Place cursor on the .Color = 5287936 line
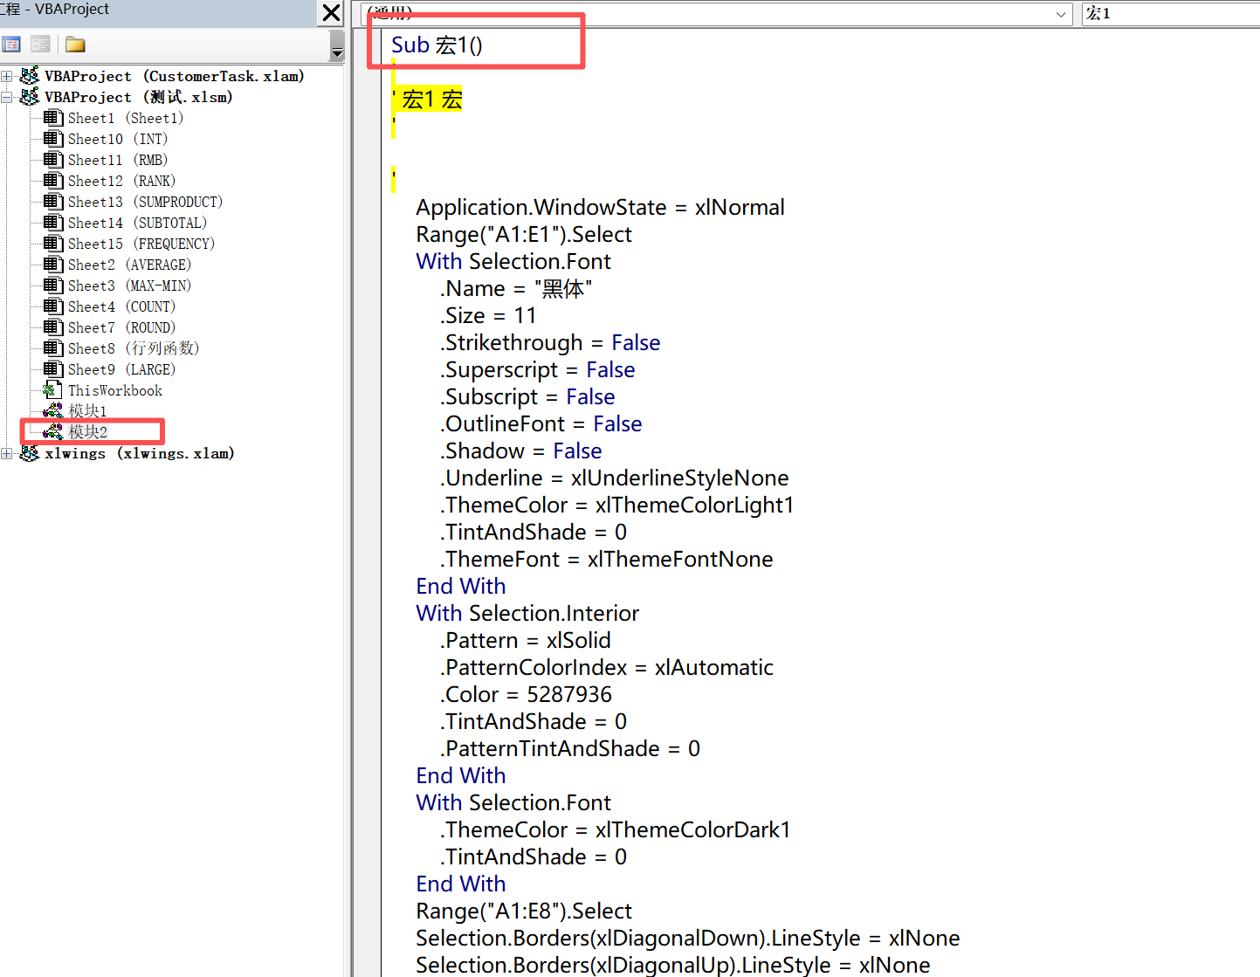This screenshot has width=1260, height=977. point(527,695)
